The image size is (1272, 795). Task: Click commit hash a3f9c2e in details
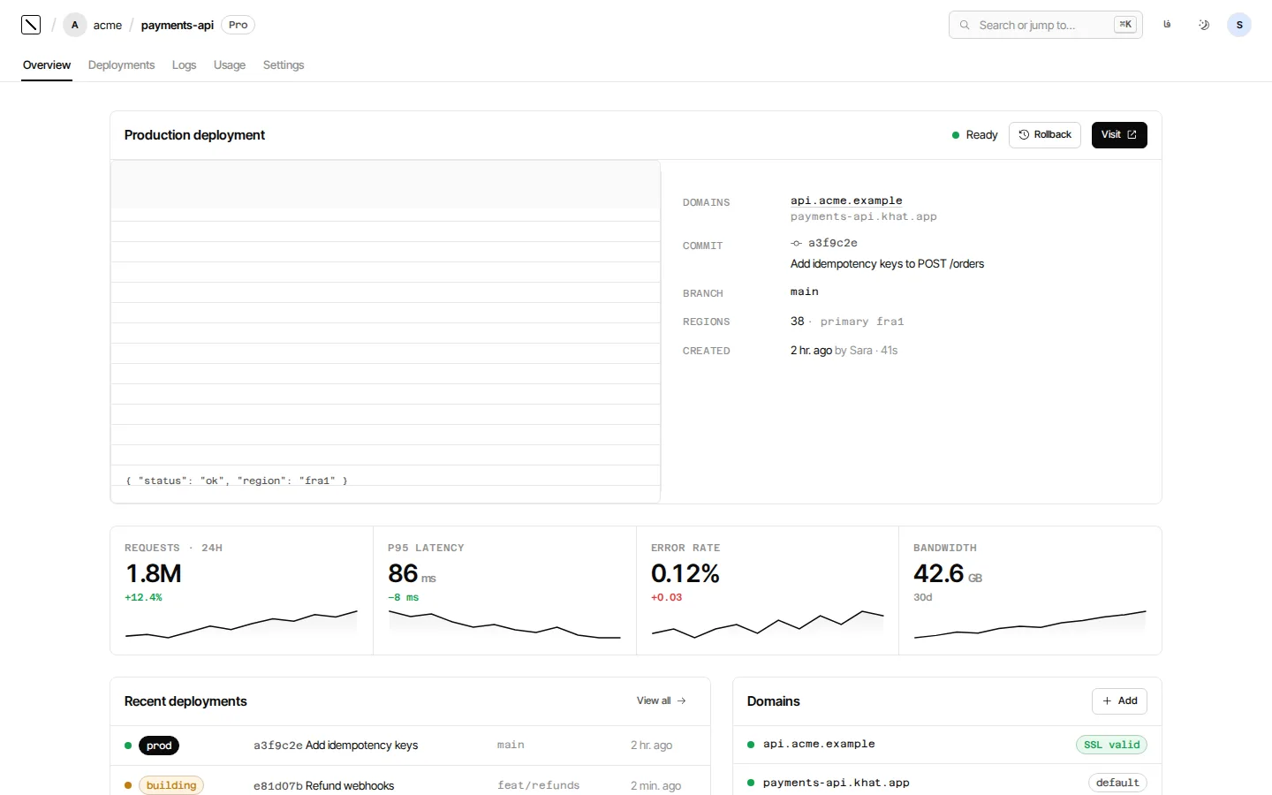[833, 243]
